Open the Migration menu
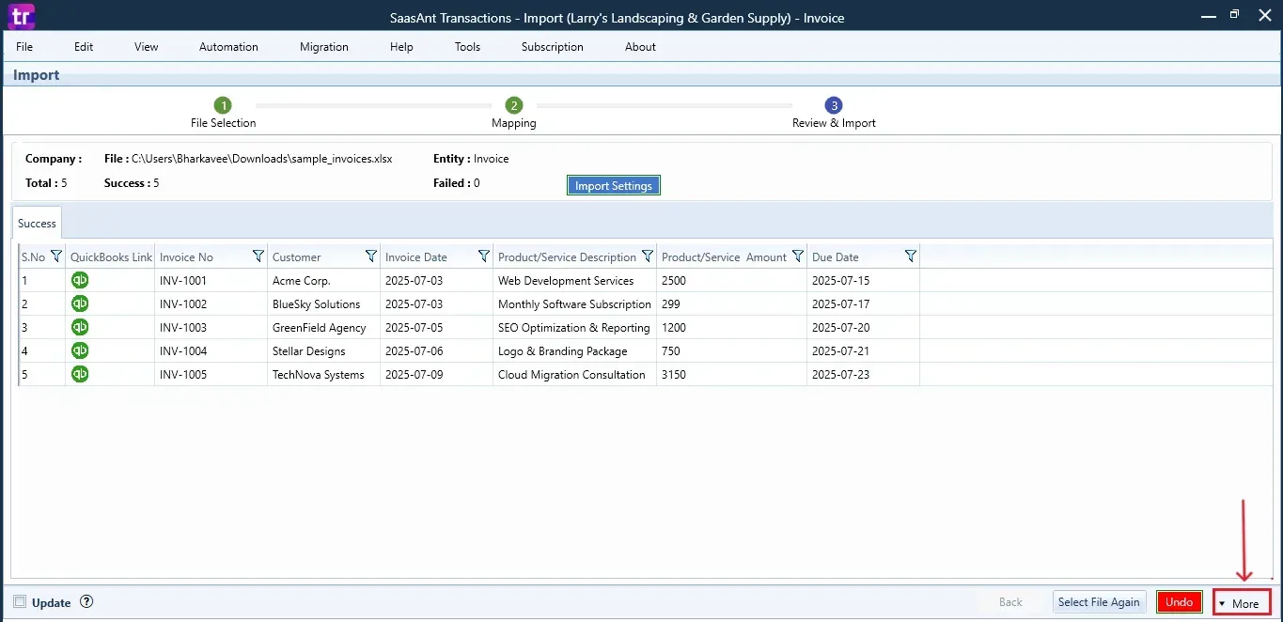1283x622 pixels. (x=324, y=47)
